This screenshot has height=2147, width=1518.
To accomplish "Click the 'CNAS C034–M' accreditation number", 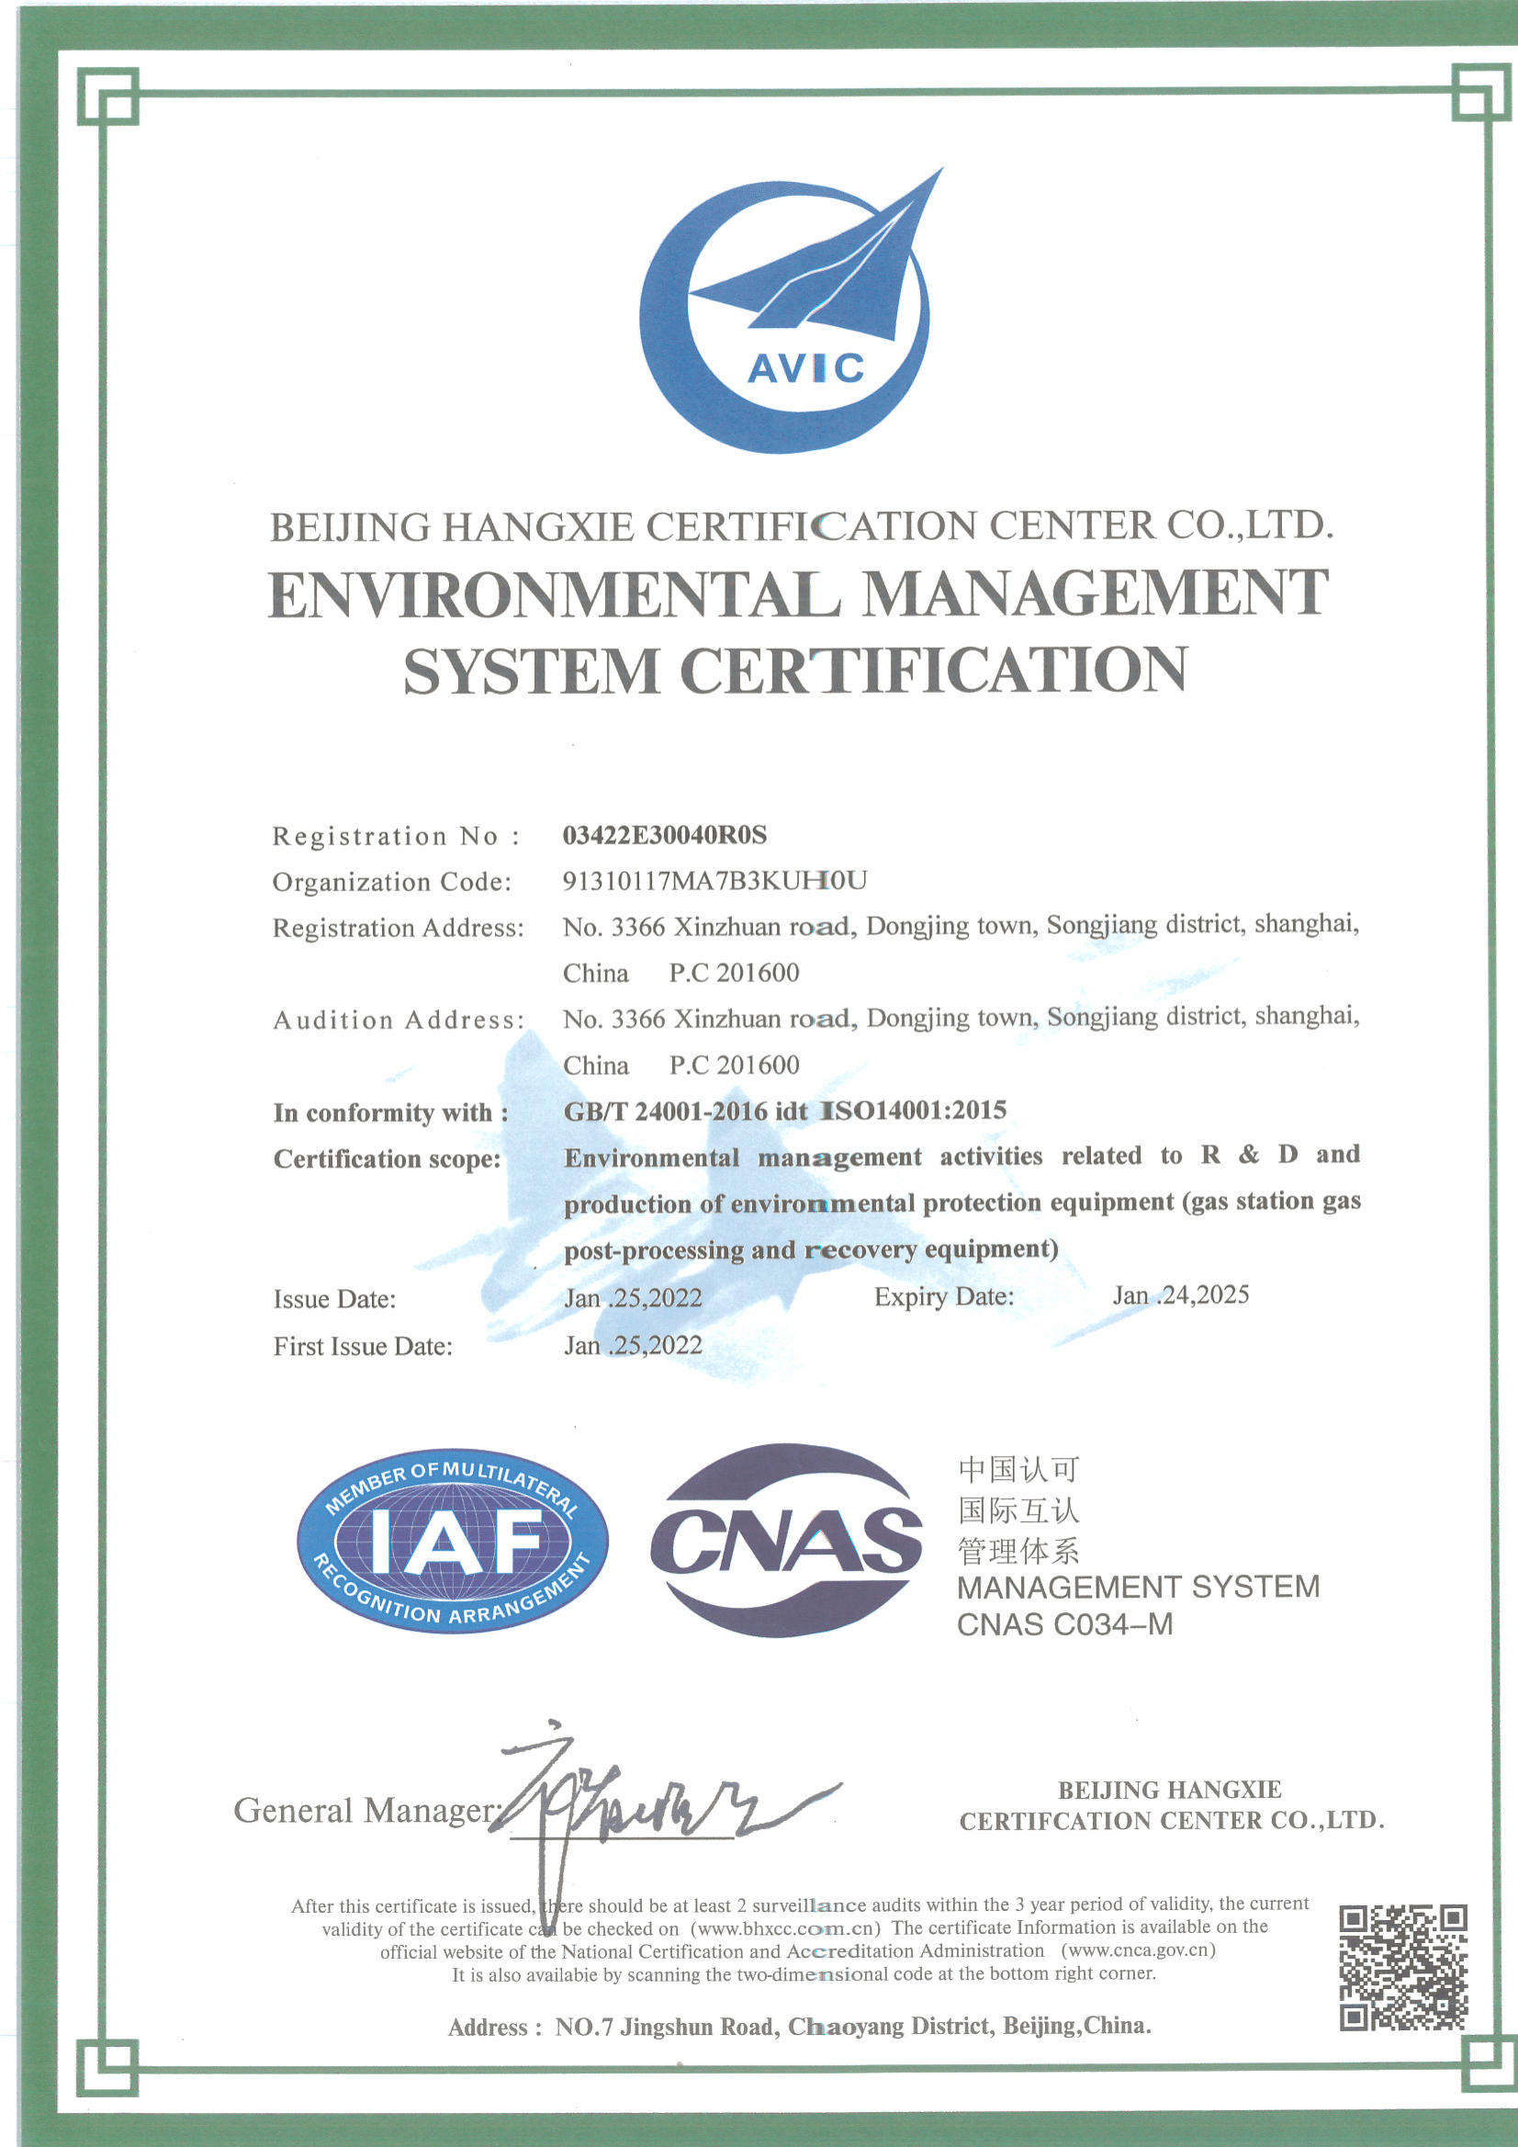I will [x=1064, y=1624].
